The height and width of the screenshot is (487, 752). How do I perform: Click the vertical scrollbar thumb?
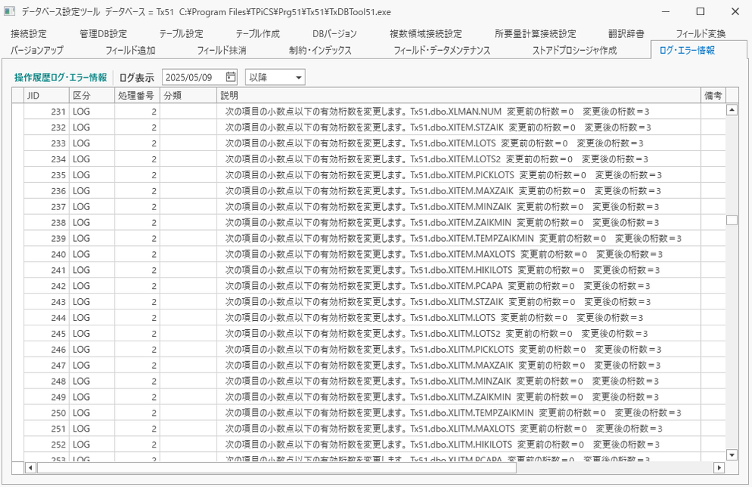pyautogui.click(x=731, y=220)
